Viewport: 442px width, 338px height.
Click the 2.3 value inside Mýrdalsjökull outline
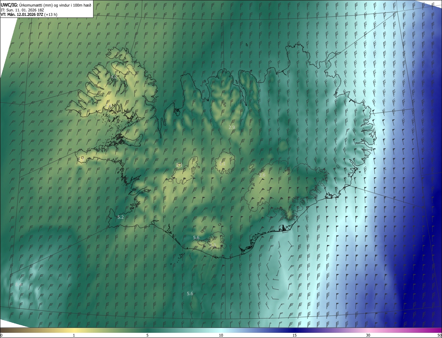point(213,245)
